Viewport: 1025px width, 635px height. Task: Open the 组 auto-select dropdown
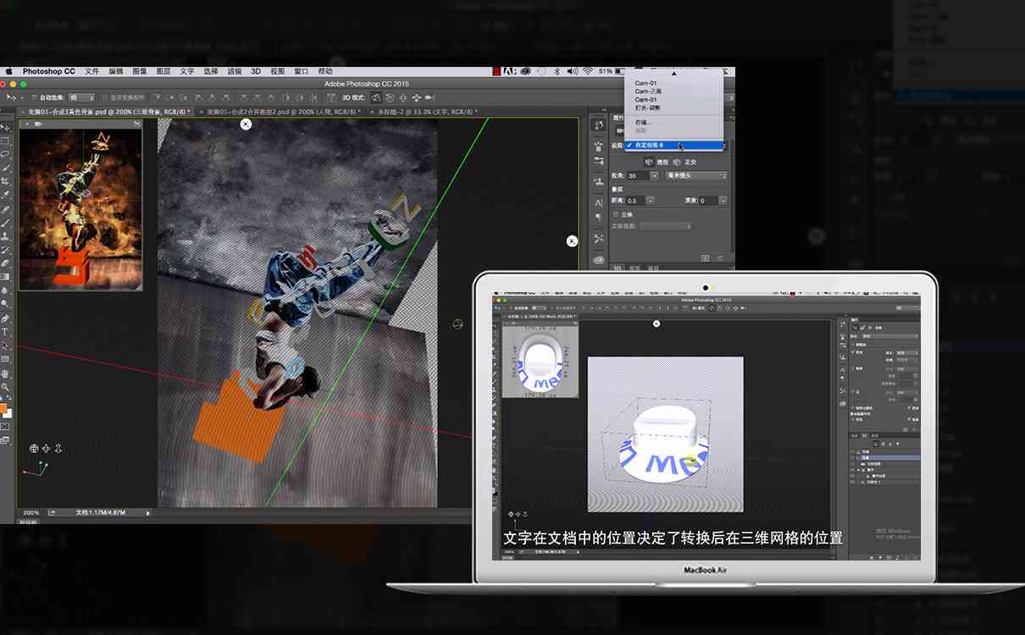(x=81, y=97)
